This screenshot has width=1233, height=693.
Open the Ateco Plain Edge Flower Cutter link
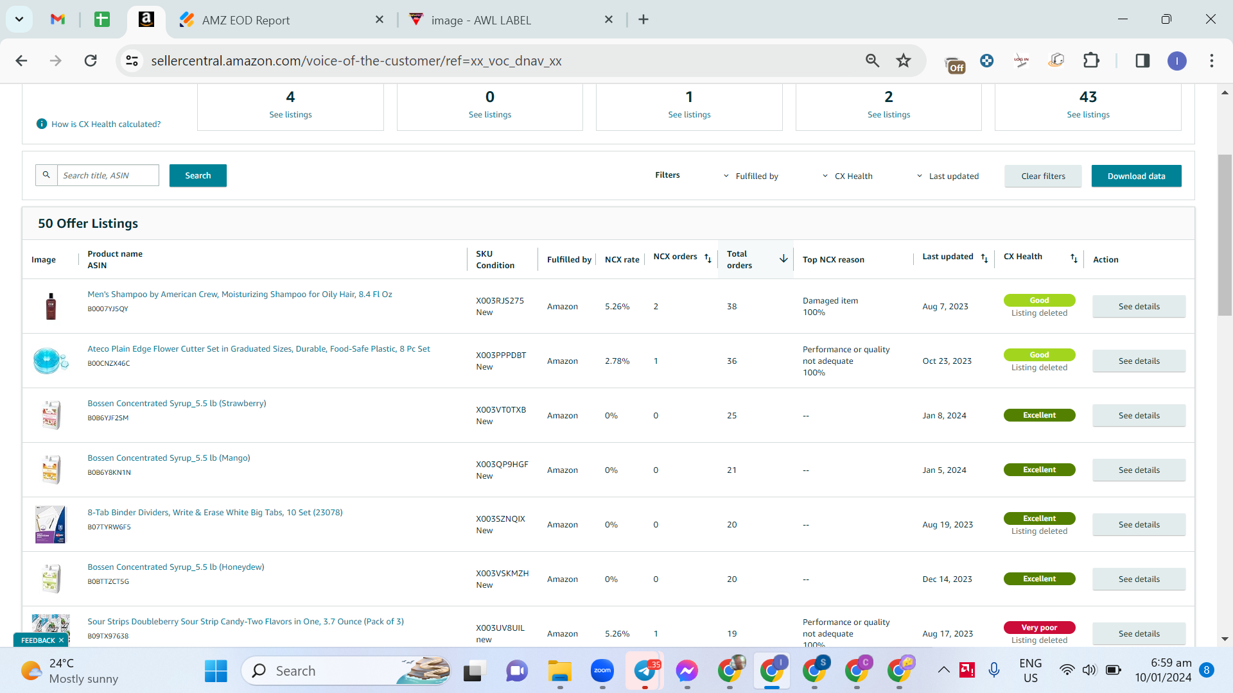259,348
